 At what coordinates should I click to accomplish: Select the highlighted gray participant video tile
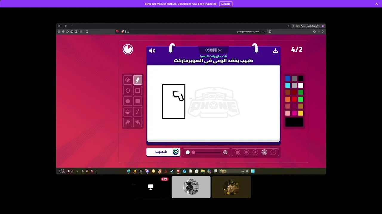click(191, 187)
